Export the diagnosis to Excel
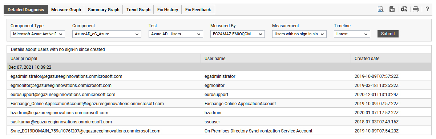Viewport: 436px width, 139px height. pos(404,9)
